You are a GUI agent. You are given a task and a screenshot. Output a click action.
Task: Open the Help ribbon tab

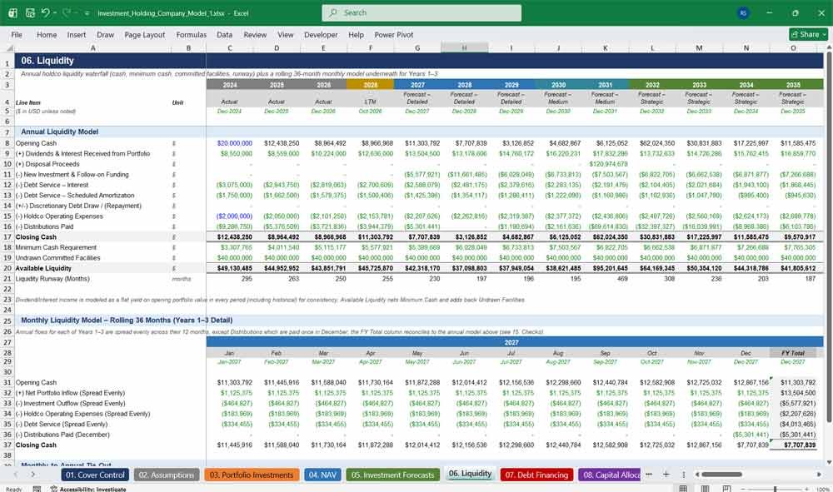(x=356, y=34)
